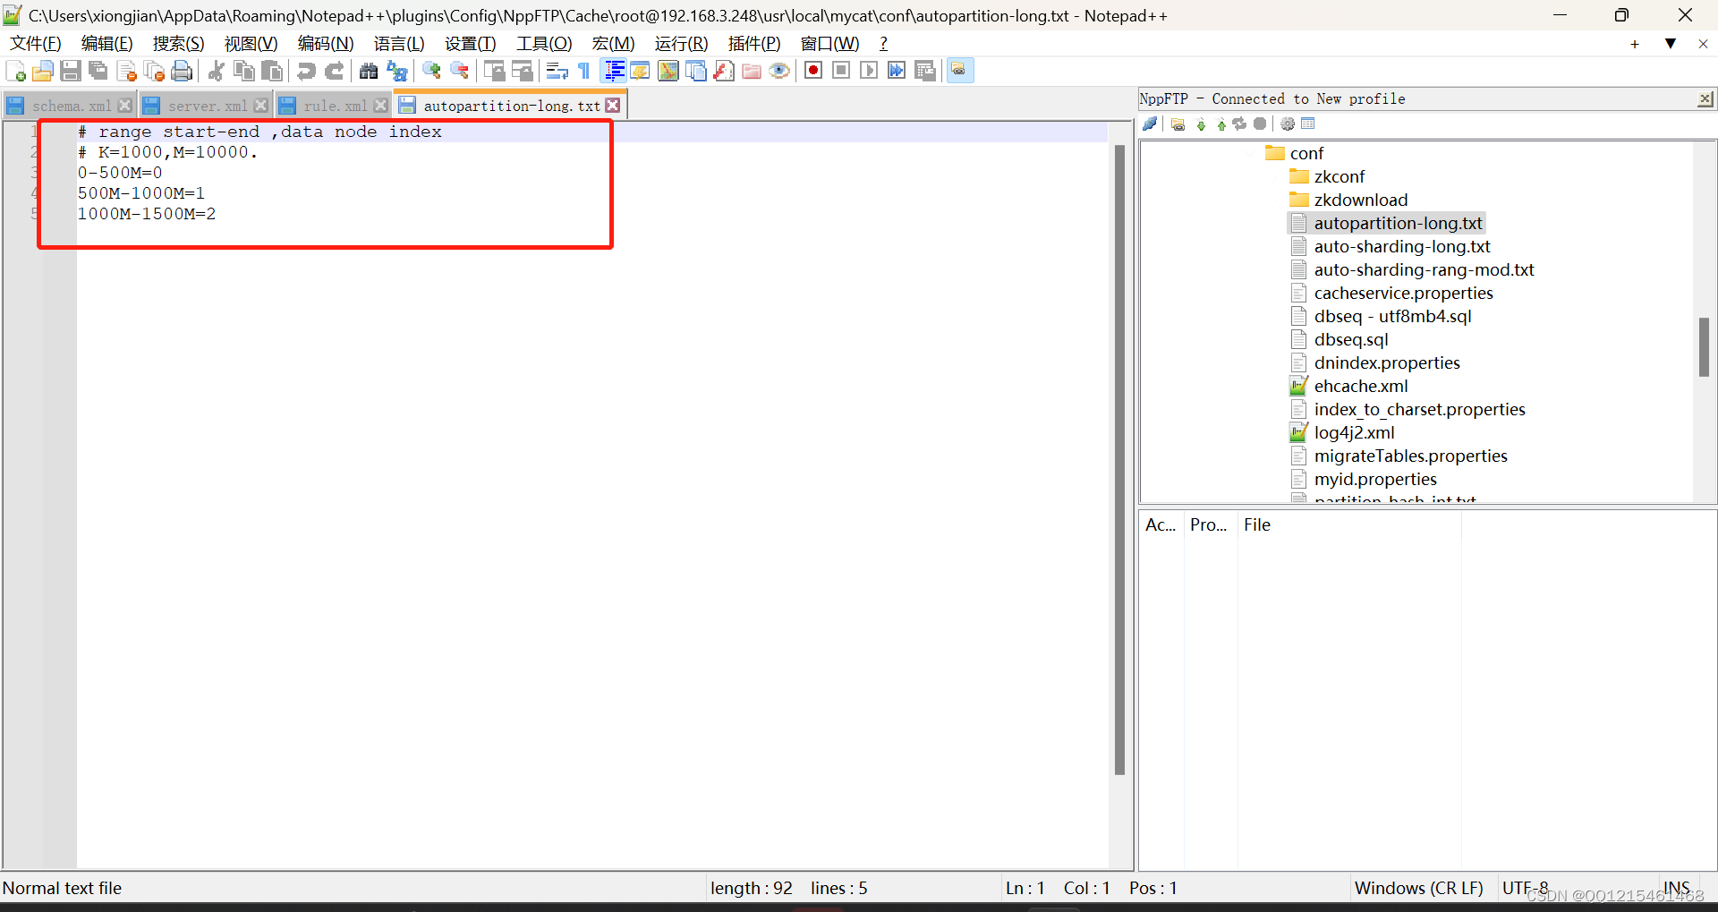Undo the last edit with the Undo arrow
The width and height of the screenshot is (1718, 912).
[306, 71]
